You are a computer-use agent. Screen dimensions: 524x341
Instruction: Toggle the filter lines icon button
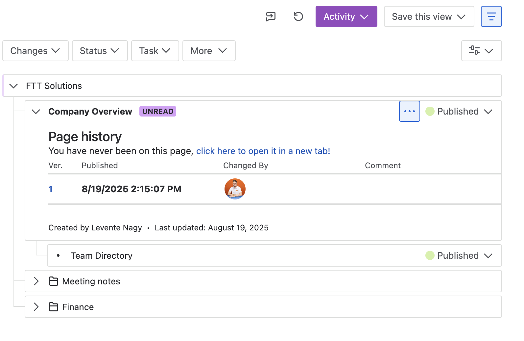[491, 16]
